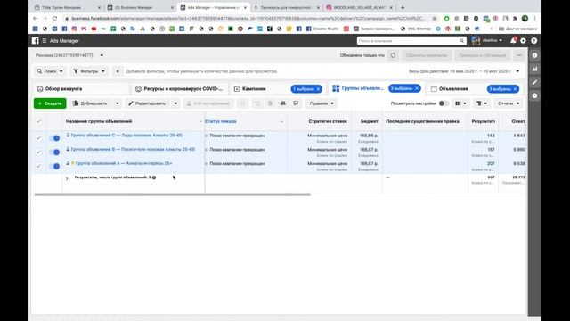Open the Отчеты dropdown
Screen dimensions: 570x321
(509, 103)
